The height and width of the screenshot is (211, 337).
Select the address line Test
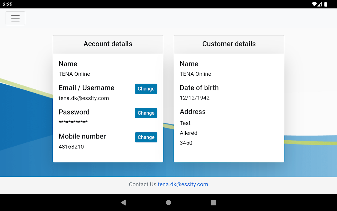pyautogui.click(x=185, y=123)
